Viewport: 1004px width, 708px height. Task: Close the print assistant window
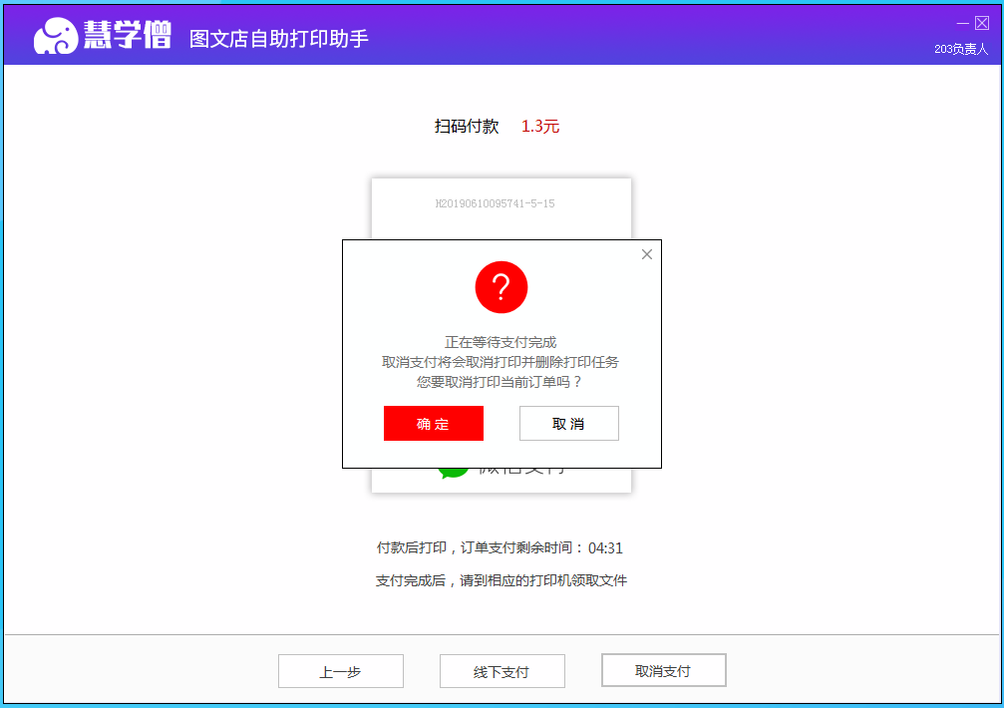click(982, 24)
